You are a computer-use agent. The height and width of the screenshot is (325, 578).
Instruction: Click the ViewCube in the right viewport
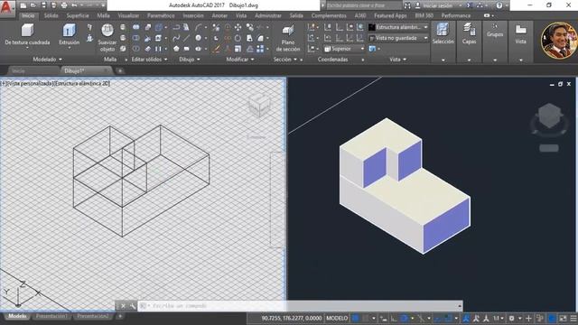(x=549, y=116)
